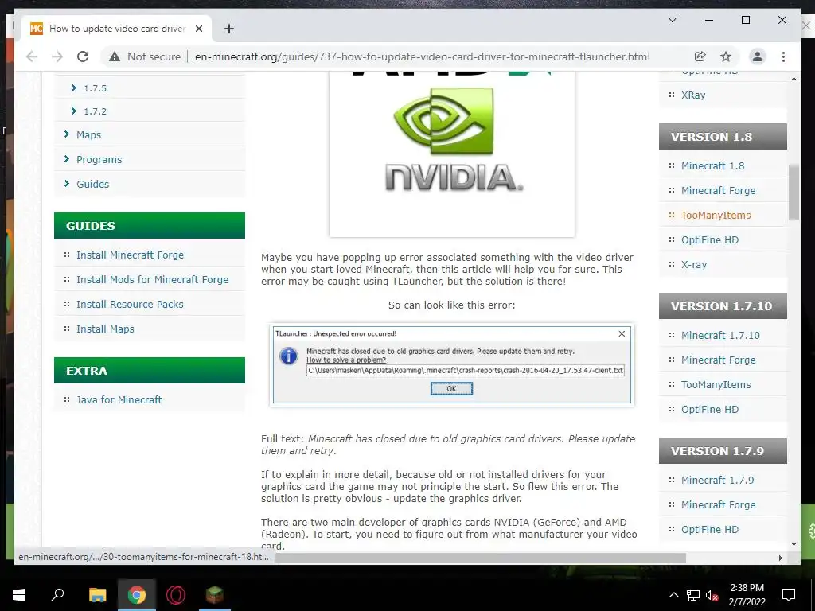815x611 pixels.
Task: Open File Explorer from the taskbar
Action: 97,595
